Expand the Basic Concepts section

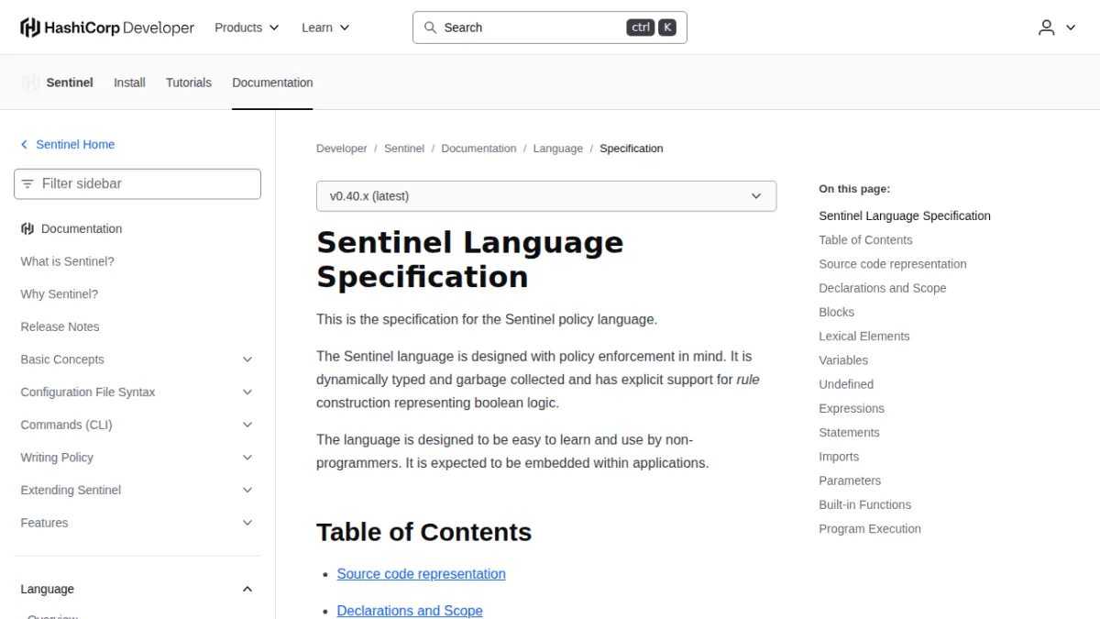247,359
